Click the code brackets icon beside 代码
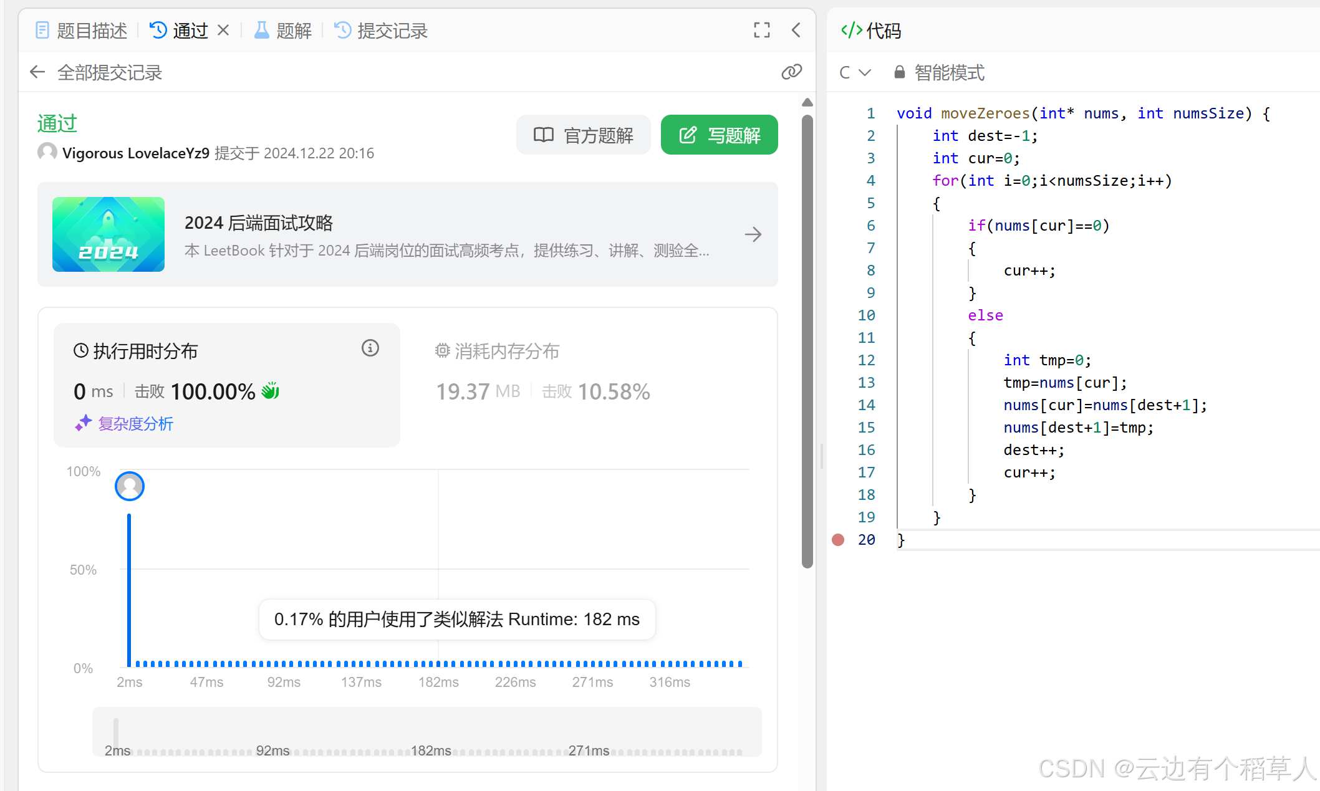 point(852,30)
